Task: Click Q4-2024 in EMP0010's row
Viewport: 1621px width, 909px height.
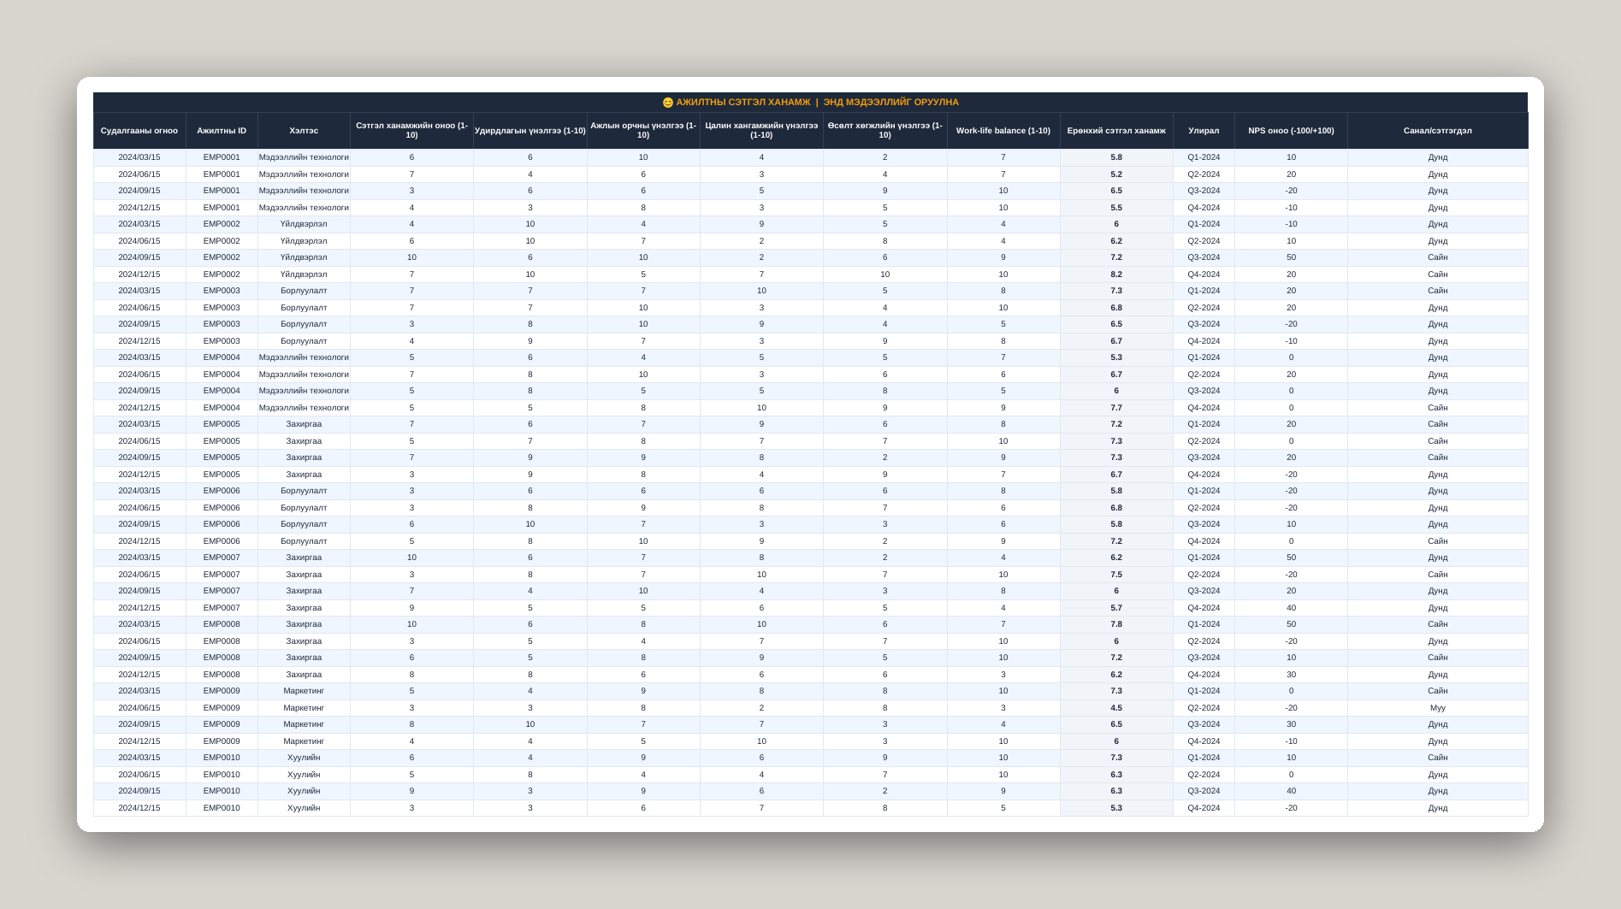Action: 1204,808
